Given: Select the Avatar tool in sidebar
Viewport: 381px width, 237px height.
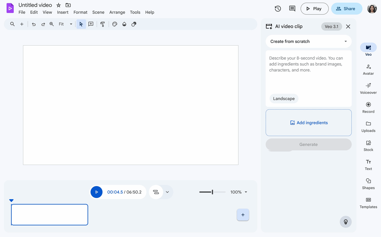Looking at the screenshot, I should pos(368,69).
